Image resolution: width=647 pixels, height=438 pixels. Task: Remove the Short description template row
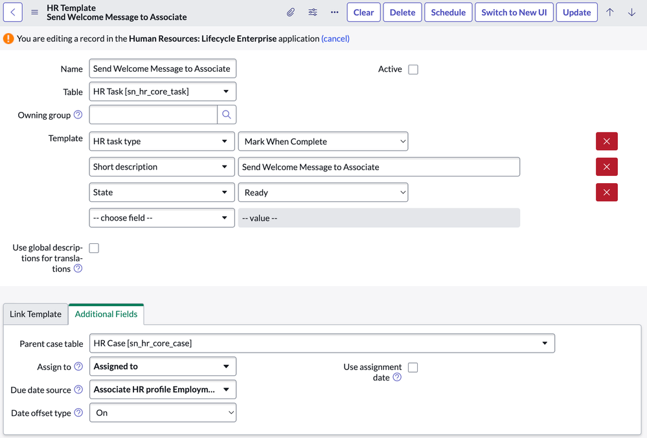click(x=607, y=167)
